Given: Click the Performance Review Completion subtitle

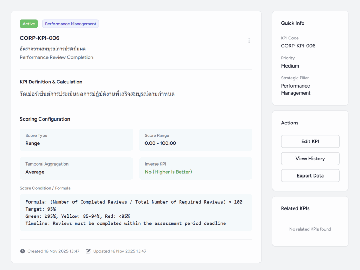Looking at the screenshot, I should (x=56, y=57).
